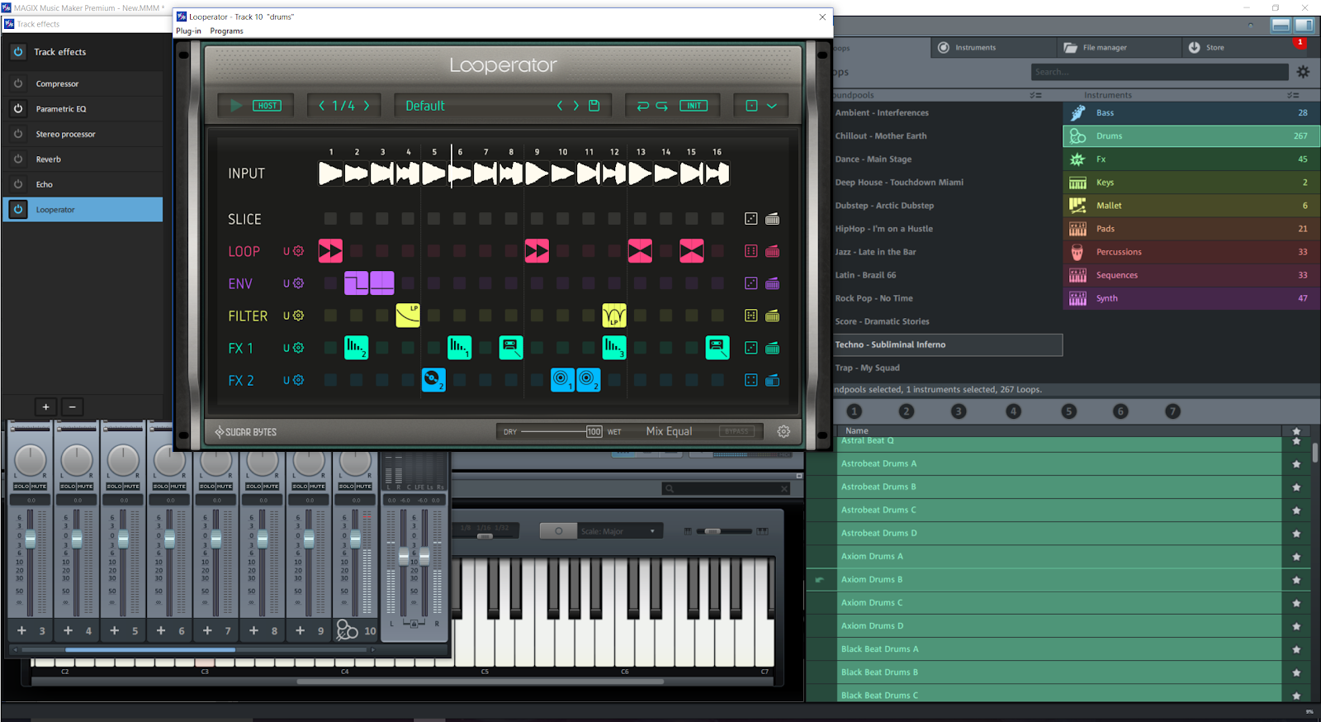Click the Bass guitar icon in Instruments list
Image resolution: width=1321 pixels, height=722 pixels.
1077,113
